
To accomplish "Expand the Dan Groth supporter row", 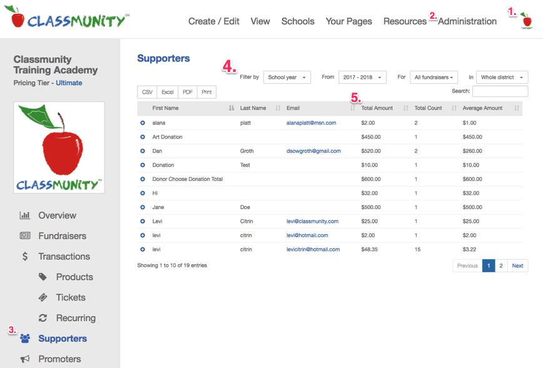I will [x=143, y=151].
